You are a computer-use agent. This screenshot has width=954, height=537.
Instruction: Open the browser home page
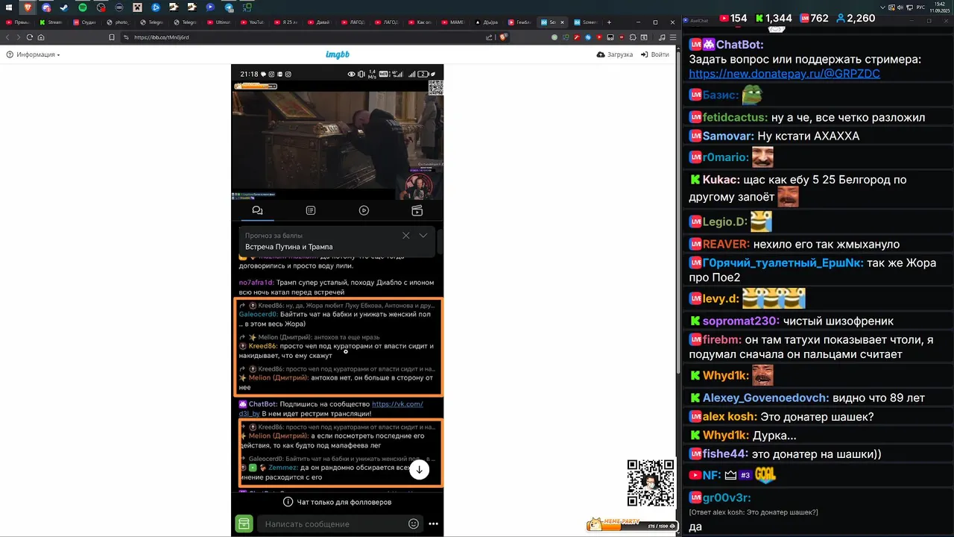point(41,37)
